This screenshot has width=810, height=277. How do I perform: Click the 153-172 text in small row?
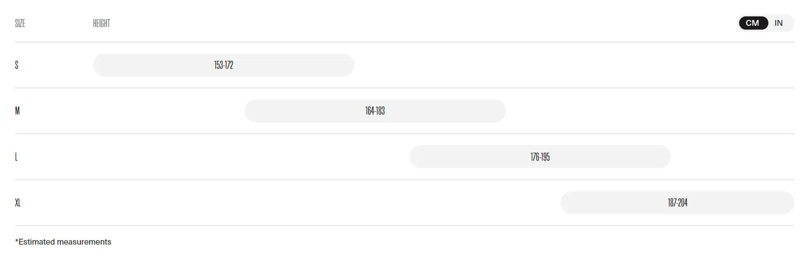click(224, 65)
